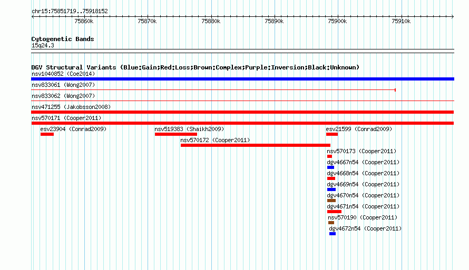The height and width of the screenshot is (270, 469).
Task: Click the thin red nsv833062 variant line
Action: pyautogui.click(x=242, y=101)
